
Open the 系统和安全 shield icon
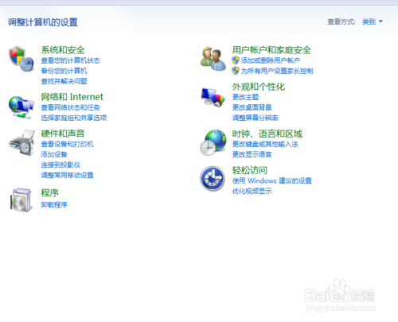pos(21,59)
